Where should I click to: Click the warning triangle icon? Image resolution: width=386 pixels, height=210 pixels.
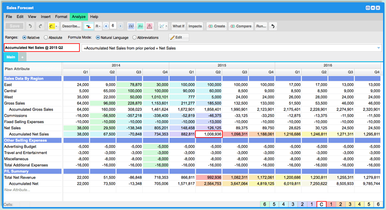click(150, 26)
